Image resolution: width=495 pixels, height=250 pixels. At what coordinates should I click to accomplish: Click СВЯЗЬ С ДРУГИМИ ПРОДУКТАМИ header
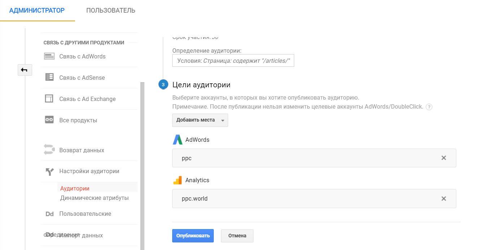pyautogui.click(x=84, y=43)
